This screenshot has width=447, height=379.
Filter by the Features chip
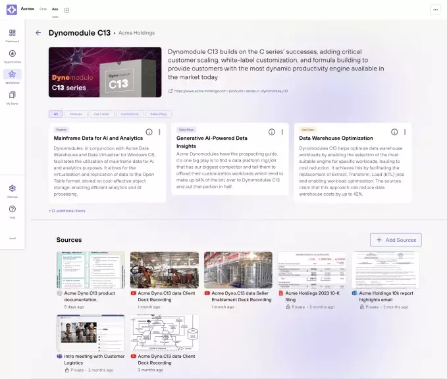pyautogui.click(x=76, y=114)
